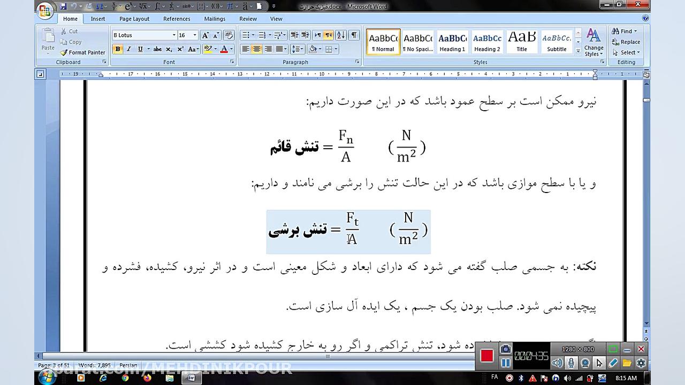685x385 pixels.
Task: Click the Sort icon in Paragraph group
Action: 341,35
